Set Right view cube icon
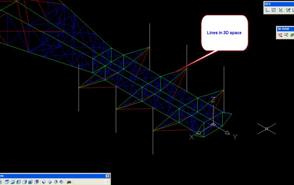 (x=25, y=182)
